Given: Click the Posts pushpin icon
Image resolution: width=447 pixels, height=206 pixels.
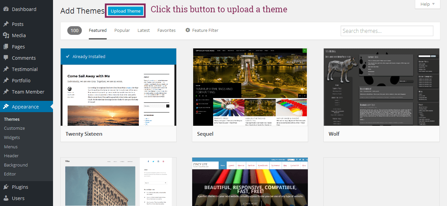Looking at the screenshot, I should pyautogui.click(x=6, y=24).
